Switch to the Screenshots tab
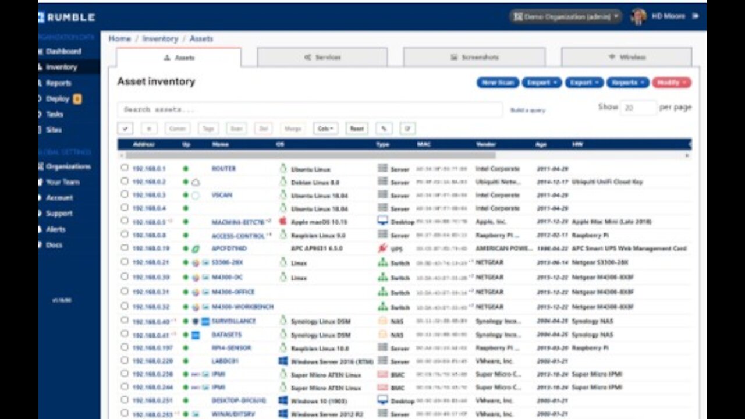The width and height of the screenshot is (745, 419). [474, 58]
